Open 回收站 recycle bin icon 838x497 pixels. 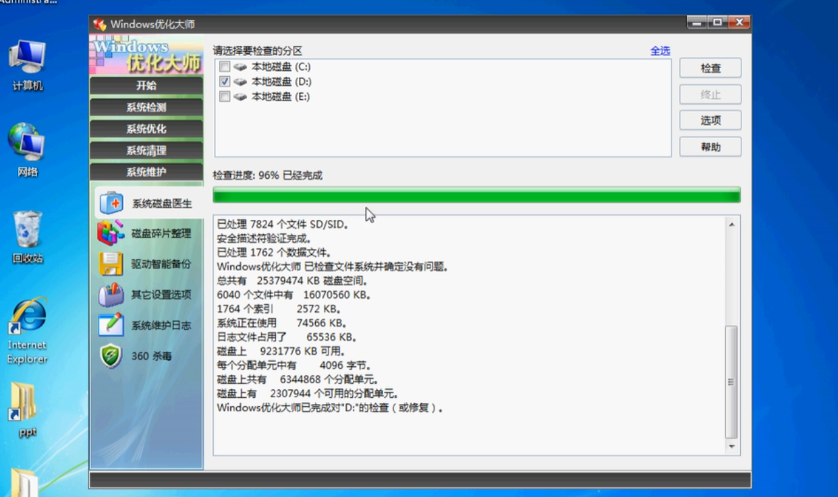28,229
